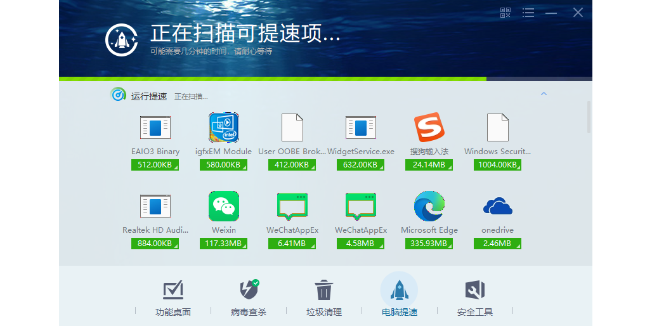Click the WeChatAppEx icon with 6.41MB
This screenshot has height=326, width=652.
(x=292, y=206)
